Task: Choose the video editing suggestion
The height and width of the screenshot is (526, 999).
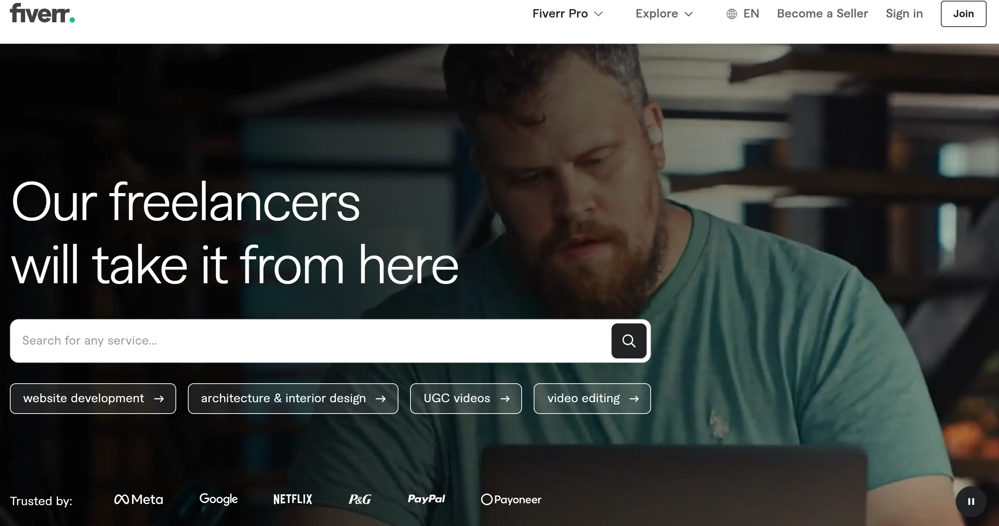Action: [x=592, y=398]
